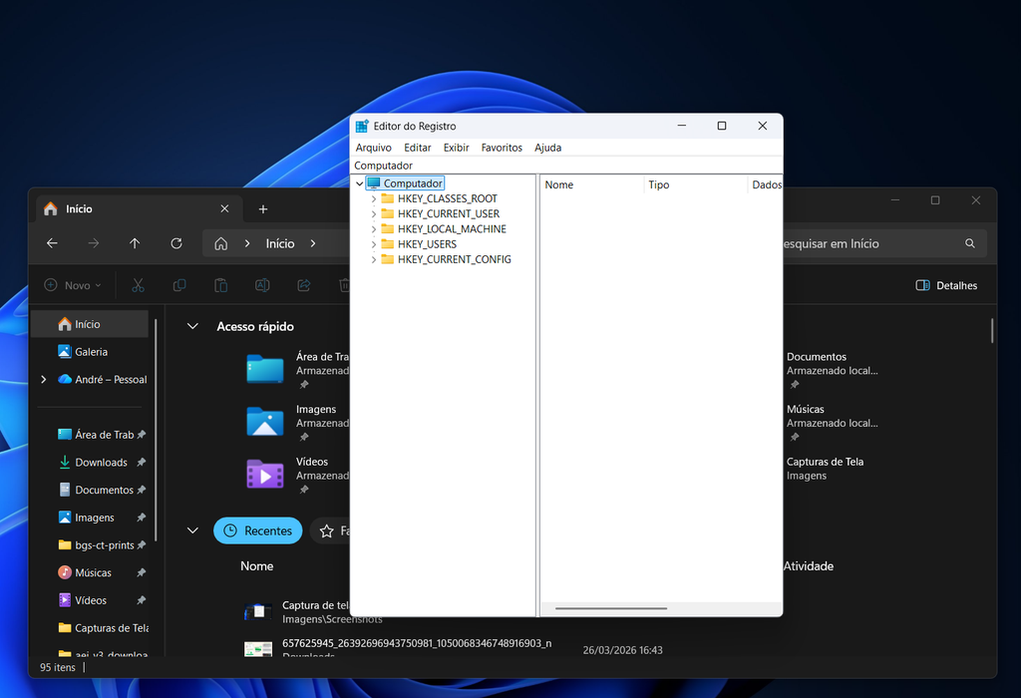This screenshot has width=1021, height=698.
Task: Click the Cut scissors icon in Explorer
Action: pos(138,285)
